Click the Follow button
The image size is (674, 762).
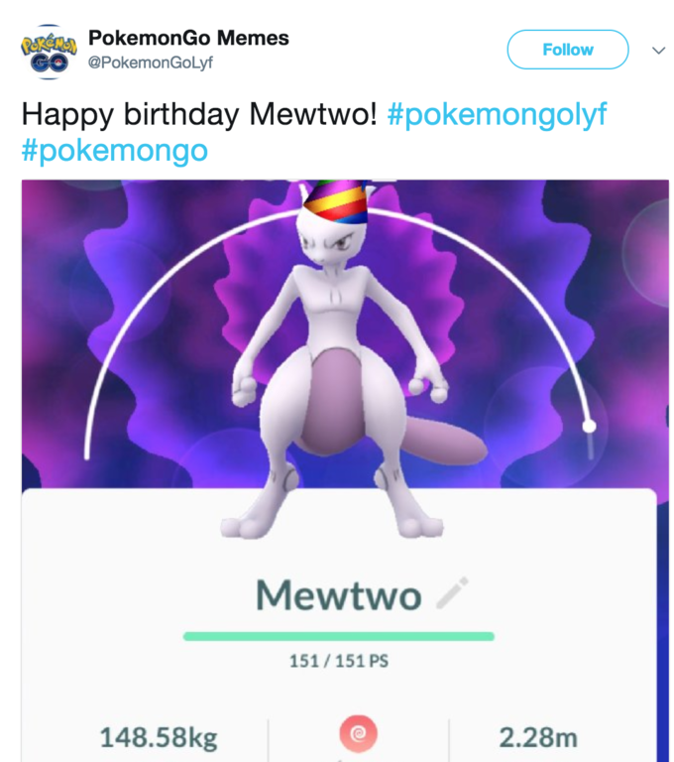pyautogui.click(x=568, y=50)
